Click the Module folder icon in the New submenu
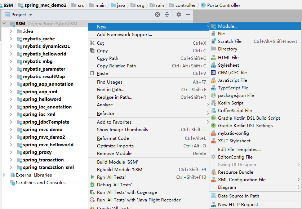 (213, 26)
